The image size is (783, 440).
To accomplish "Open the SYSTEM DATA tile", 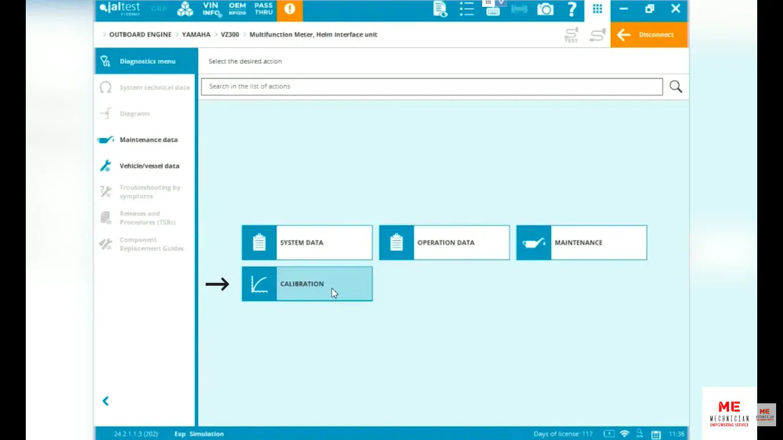I will click(x=307, y=242).
